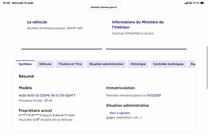Select the Situation administrative tab
The width and height of the screenshot is (208, 136).
[106, 64]
